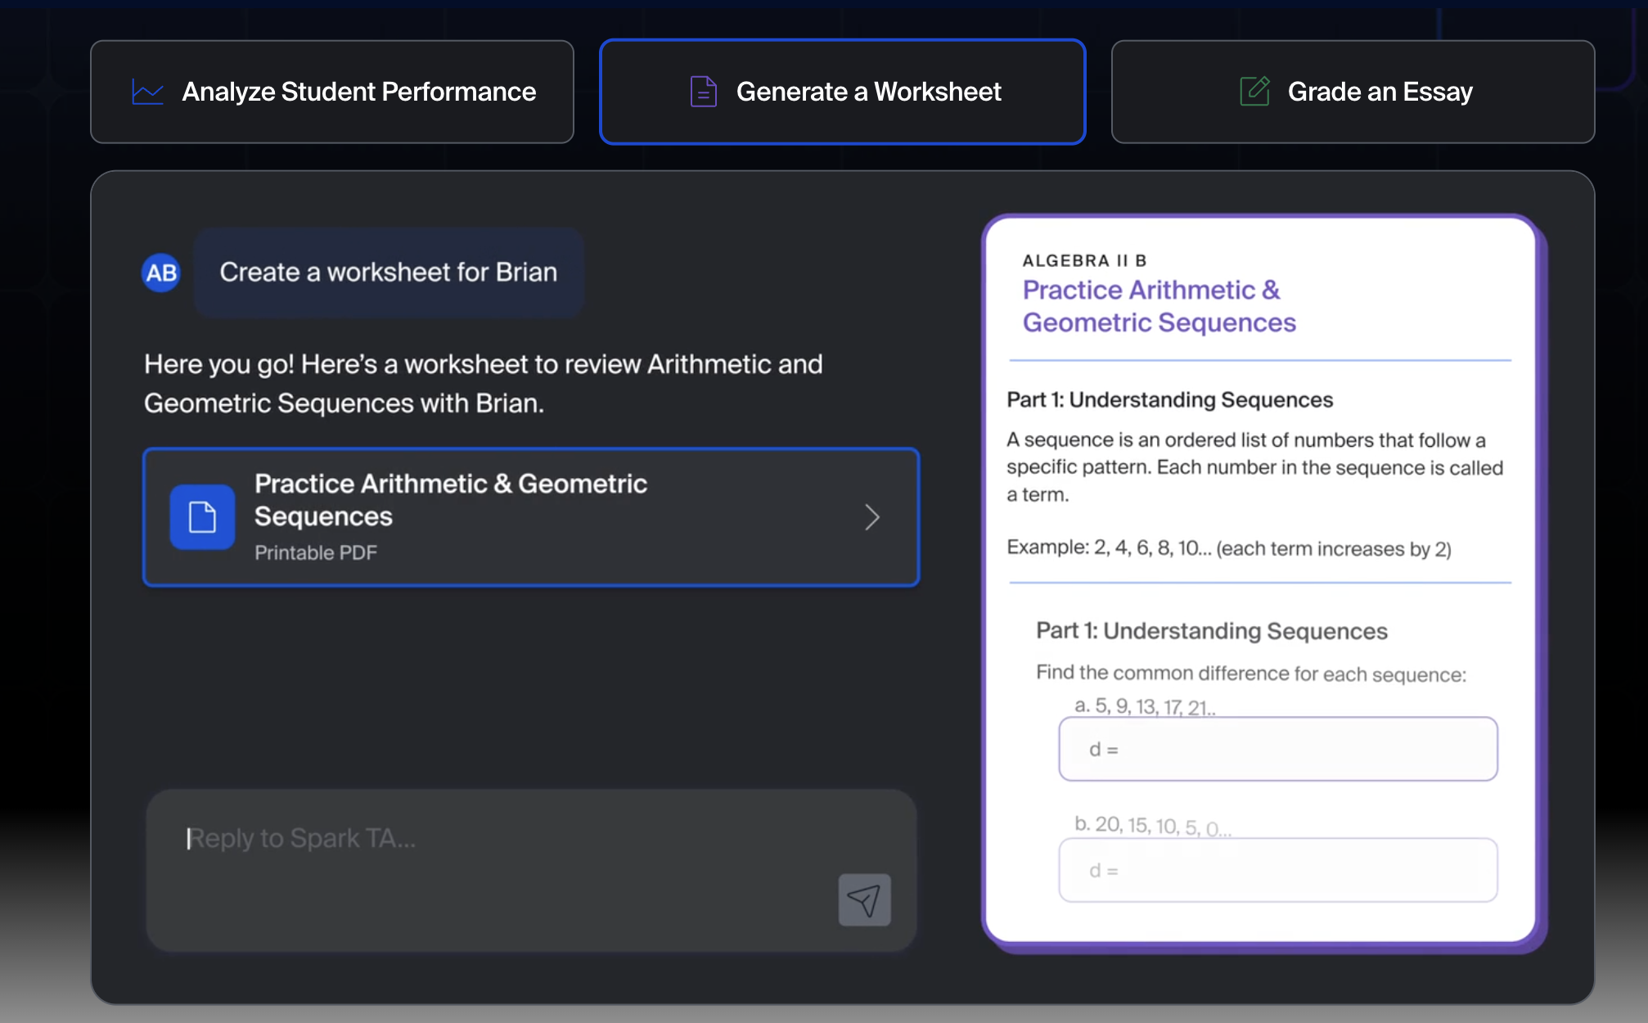Click the d = answer box for sequence b
This screenshot has width=1648, height=1023.
[1277, 870]
